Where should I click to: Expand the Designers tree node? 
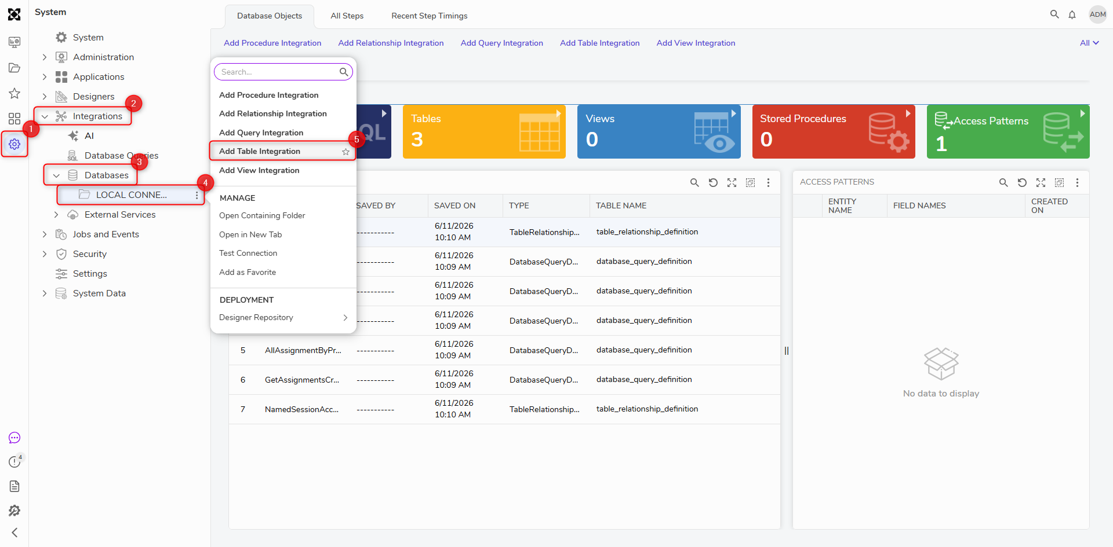(45, 97)
